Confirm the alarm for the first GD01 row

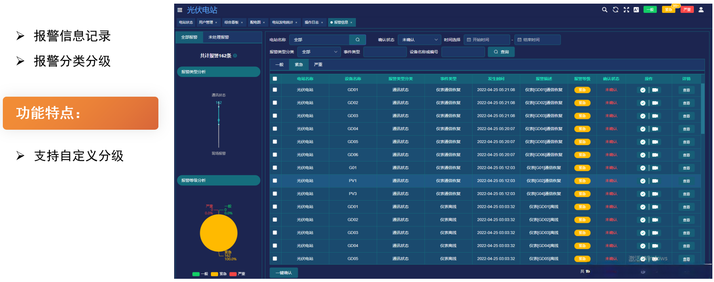click(x=643, y=90)
